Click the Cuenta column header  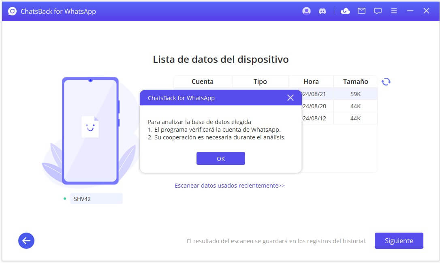click(203, 81)
